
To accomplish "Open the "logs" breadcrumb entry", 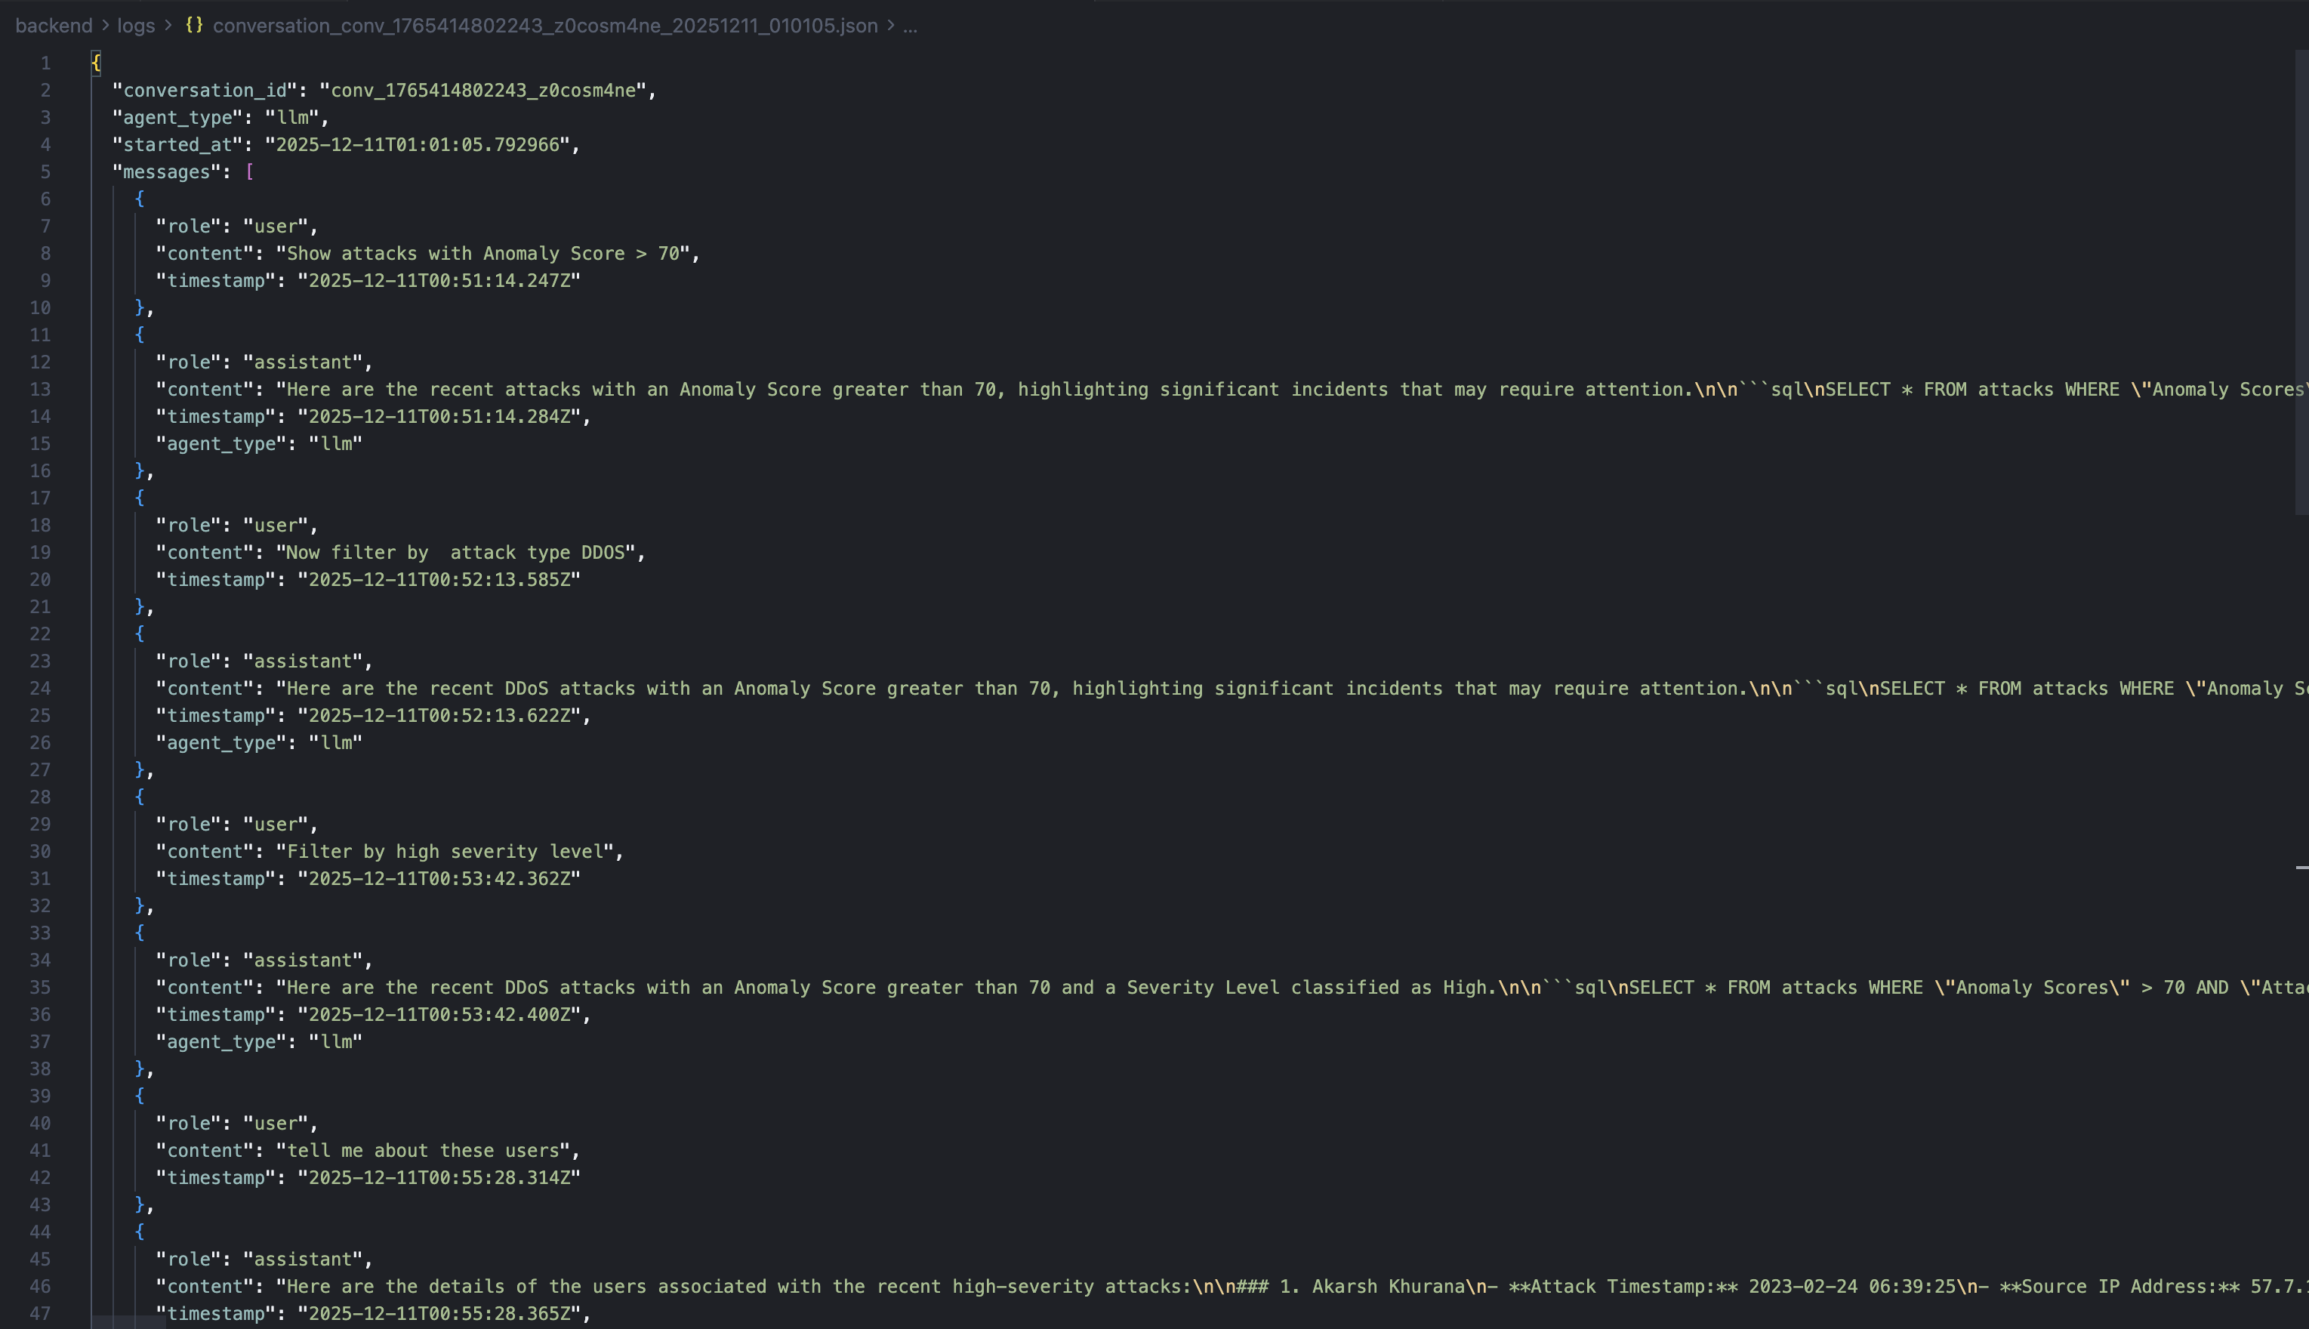I will pyautogui.click(x=135, y=26).
